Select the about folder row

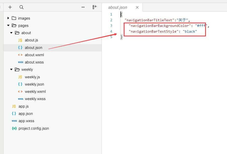coord(52,33)
